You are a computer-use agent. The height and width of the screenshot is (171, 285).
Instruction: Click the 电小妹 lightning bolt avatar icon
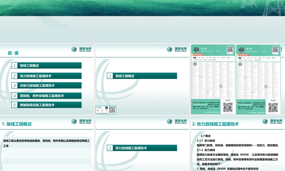coord(196,49)
